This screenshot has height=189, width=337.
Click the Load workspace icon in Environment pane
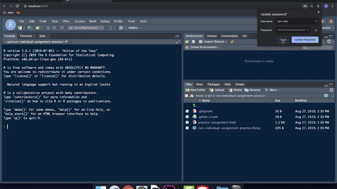(x=187, y=42)
